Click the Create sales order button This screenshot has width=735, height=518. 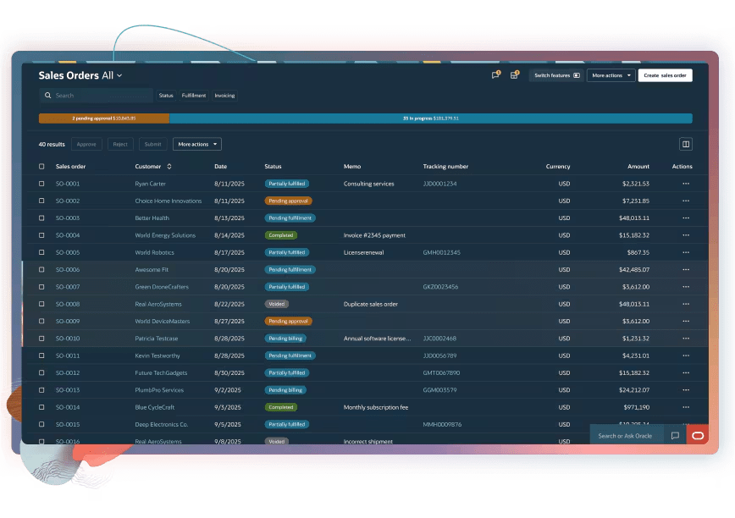click(665, 75)
